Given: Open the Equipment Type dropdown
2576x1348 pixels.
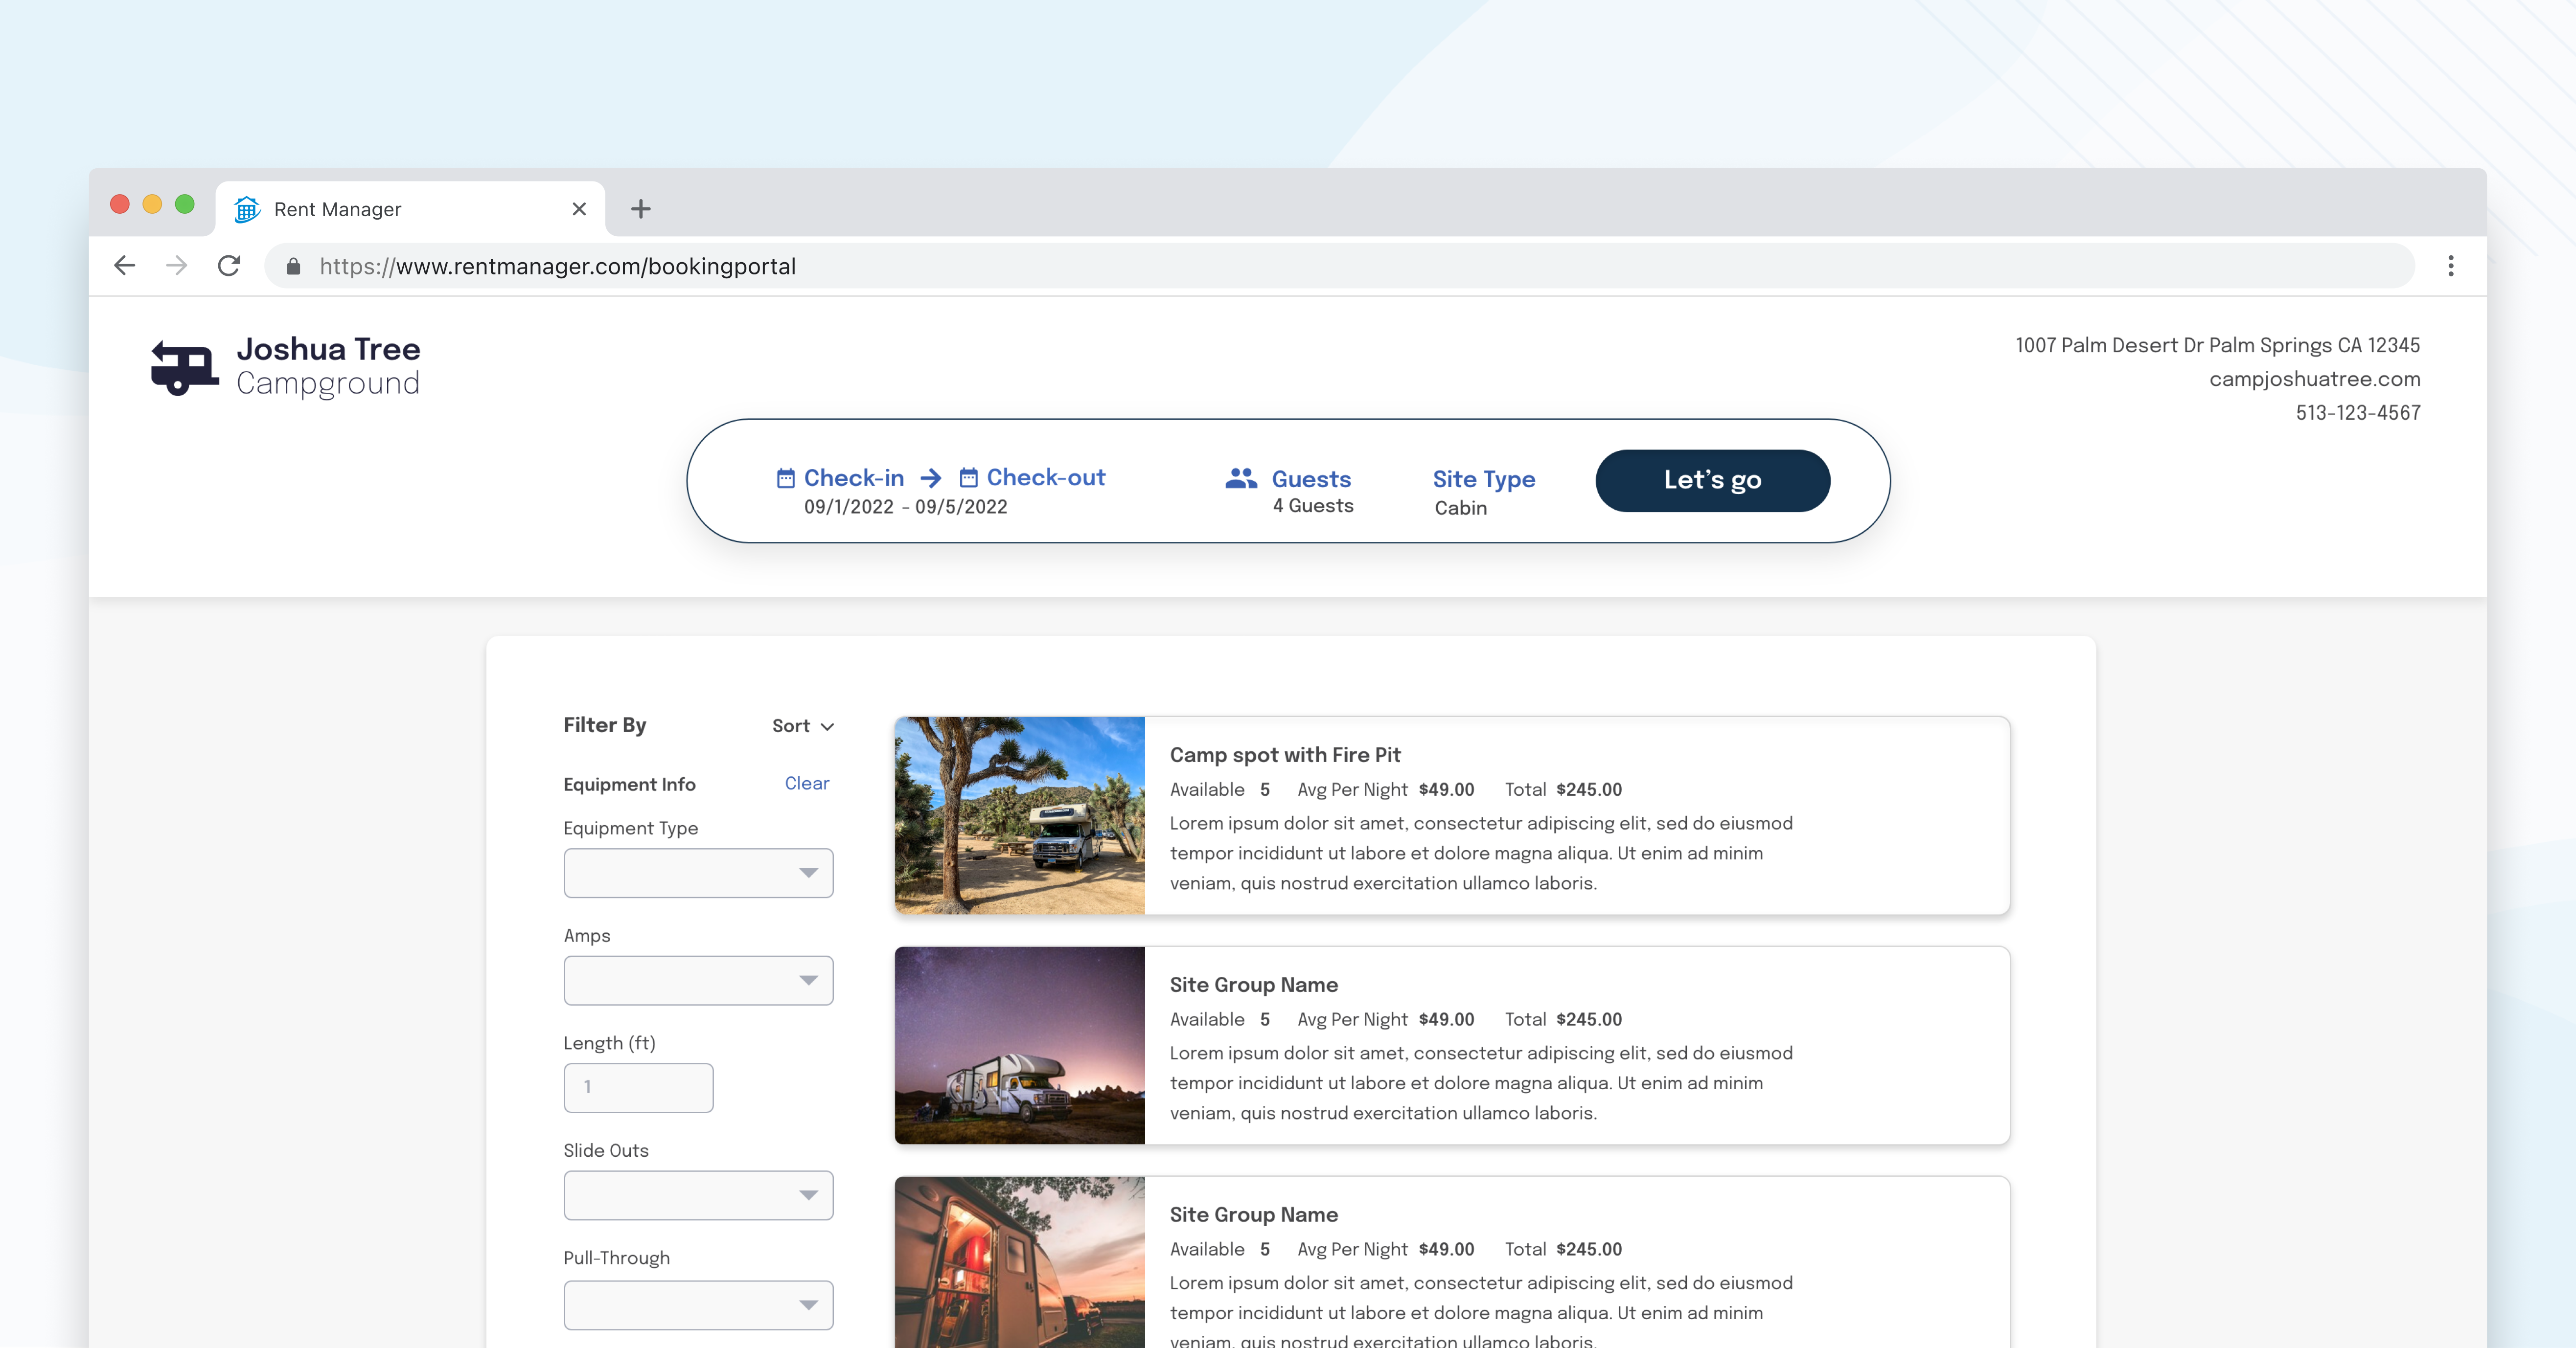Looking at the screenshot, I should pyautogui.click(x=698, y=874).
